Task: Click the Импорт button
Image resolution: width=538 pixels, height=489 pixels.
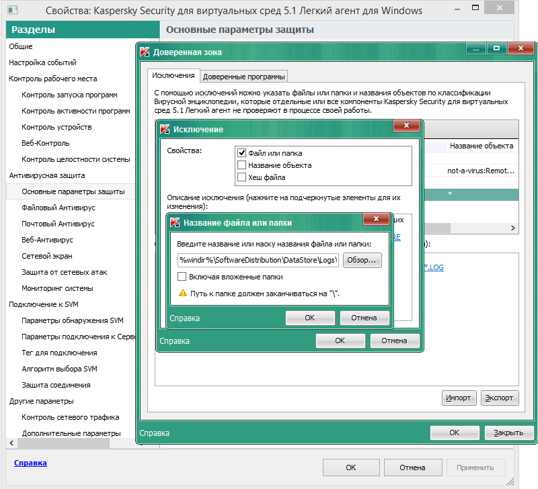Action: coord(459,398)
